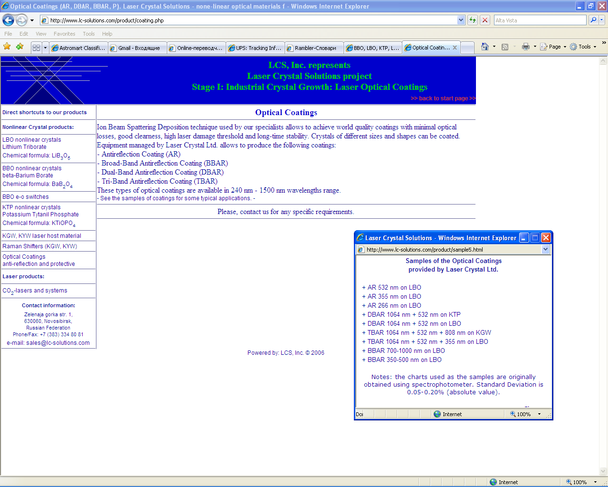Click the Home icon in the command bar
Image resolution: width=608 pixels, height=487 pixels.
(x=485, y=47)
